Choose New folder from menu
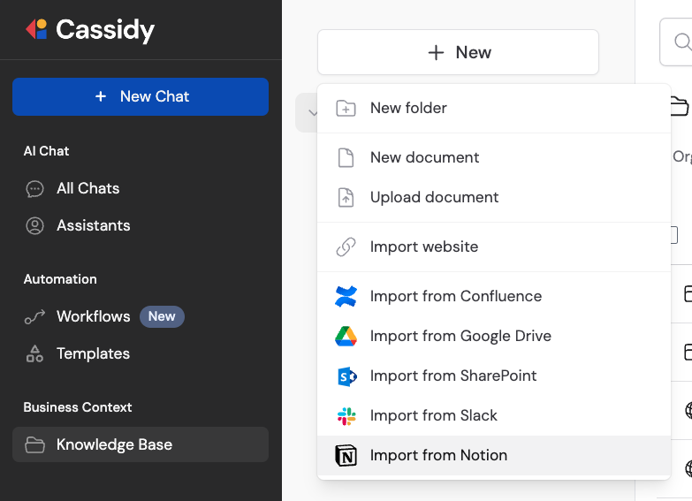Viewport: 692px width, 501px height. [494, 108]
